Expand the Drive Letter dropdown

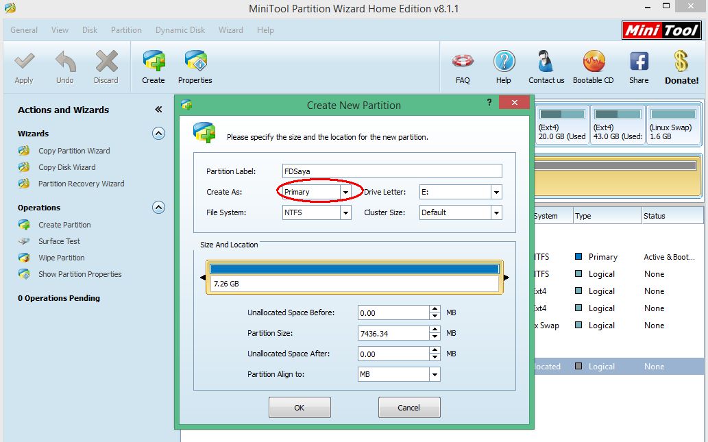(x=496, y=193)
